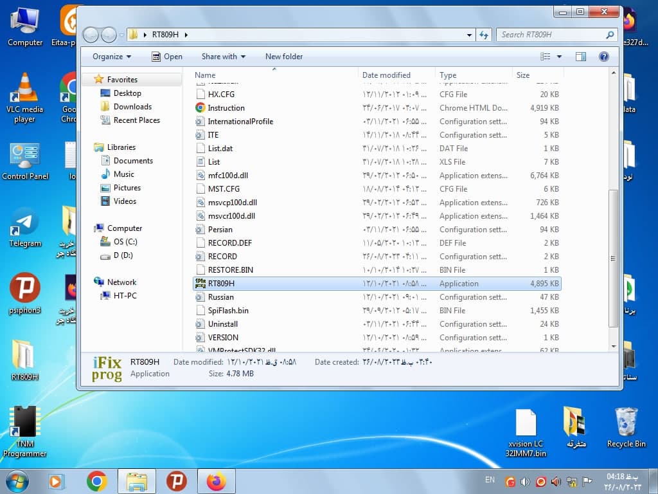This screenshot has height=494, width=658.
Task: Expand breadcrumb arrow after RT809H
Action: [x=186, y=35]
